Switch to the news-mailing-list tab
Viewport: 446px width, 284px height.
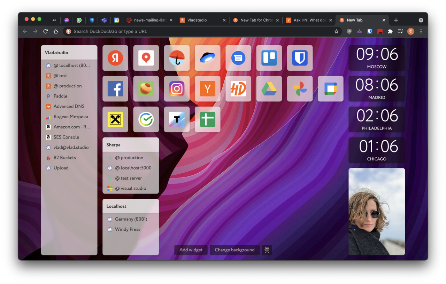point(149,20)
